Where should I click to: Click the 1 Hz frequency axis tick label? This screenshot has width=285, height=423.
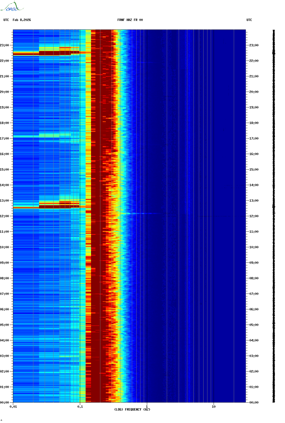(x=147, y=407)
